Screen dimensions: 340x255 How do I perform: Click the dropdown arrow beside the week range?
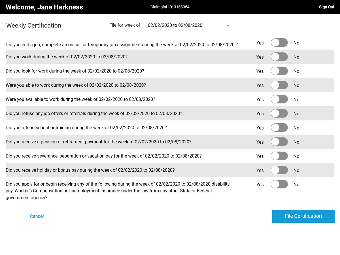coord(228,25)
